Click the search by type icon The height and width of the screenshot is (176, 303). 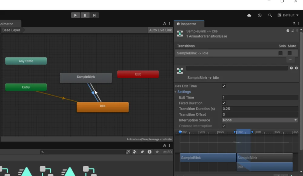tap(135, 152)
